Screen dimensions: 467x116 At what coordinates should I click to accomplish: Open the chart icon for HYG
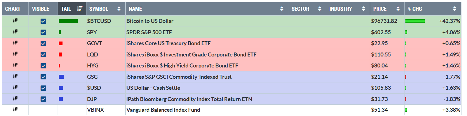pyautogui.click(x=15, y=65)
